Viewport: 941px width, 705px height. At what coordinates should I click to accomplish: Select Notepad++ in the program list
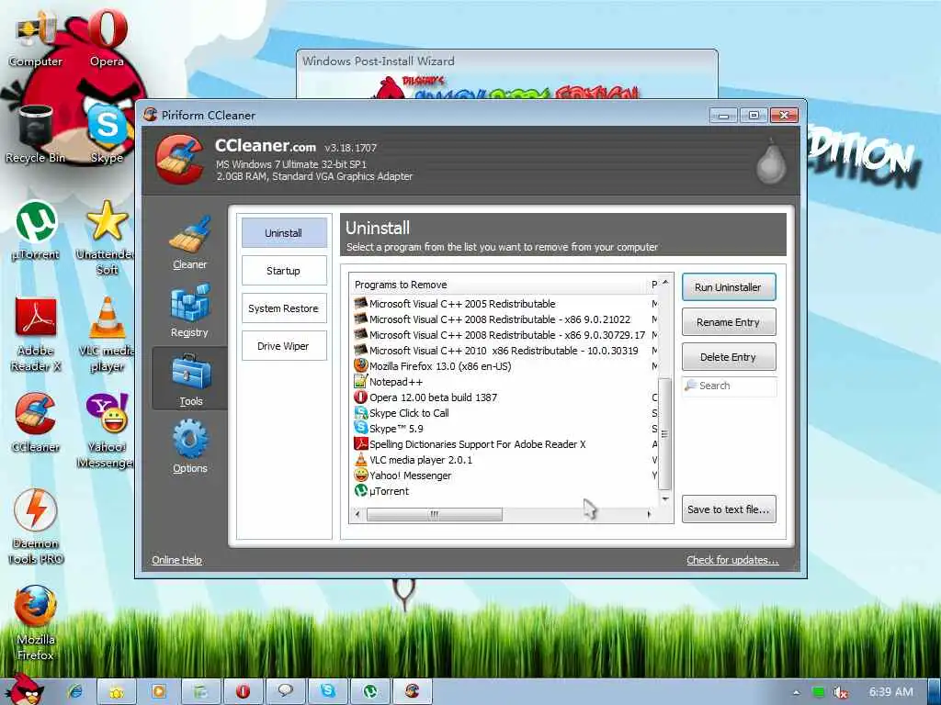pyautogui.click(x=505, y=382)
